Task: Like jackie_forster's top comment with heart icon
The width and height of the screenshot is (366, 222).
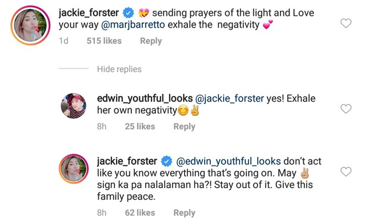Action: pos(345,23)
